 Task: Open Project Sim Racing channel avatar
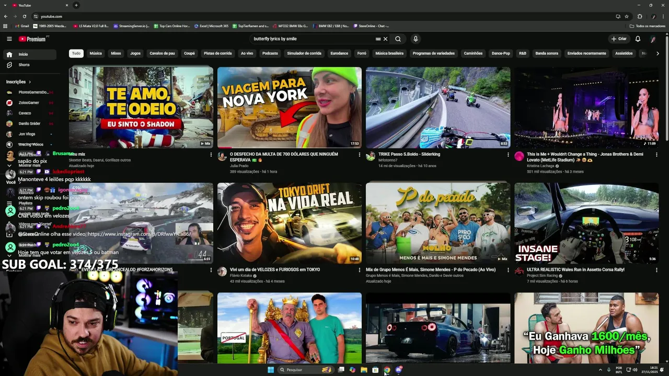[x=519, y=271]
